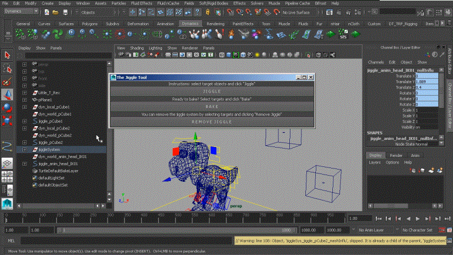Screen dimensions: 453x255
Task: Click the lock selection icon
Action: coord(208,13)
